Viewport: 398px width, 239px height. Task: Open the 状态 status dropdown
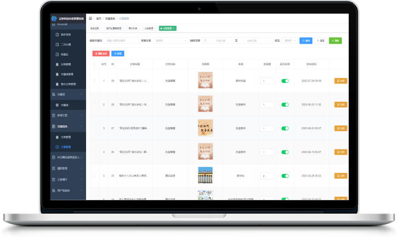click(x=289, y=41)
